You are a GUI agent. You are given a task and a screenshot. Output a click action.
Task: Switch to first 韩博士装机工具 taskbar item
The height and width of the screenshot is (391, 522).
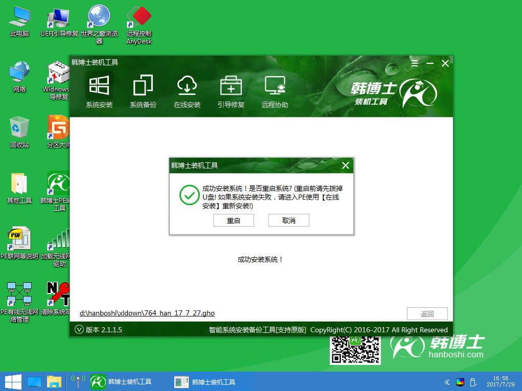point(121,382)
